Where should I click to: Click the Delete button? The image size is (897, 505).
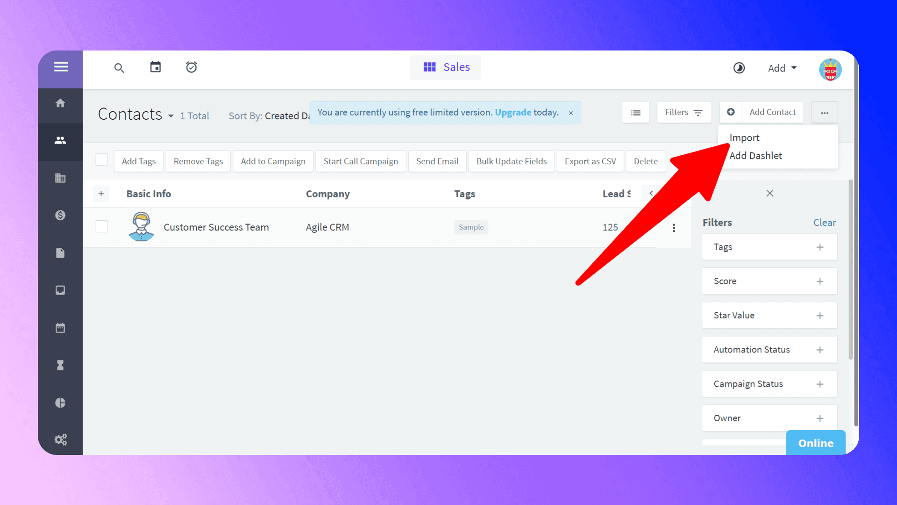pos(646,161)
